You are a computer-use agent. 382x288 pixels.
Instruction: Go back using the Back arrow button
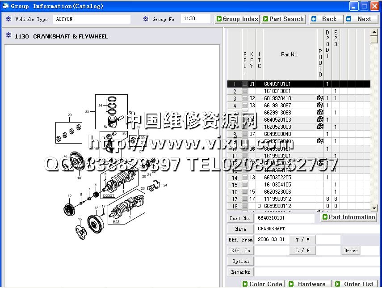point(326,19)
